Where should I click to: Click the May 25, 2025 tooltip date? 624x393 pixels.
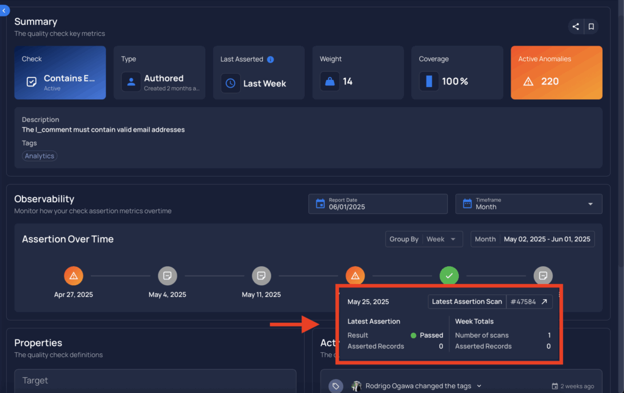[368, 302]
